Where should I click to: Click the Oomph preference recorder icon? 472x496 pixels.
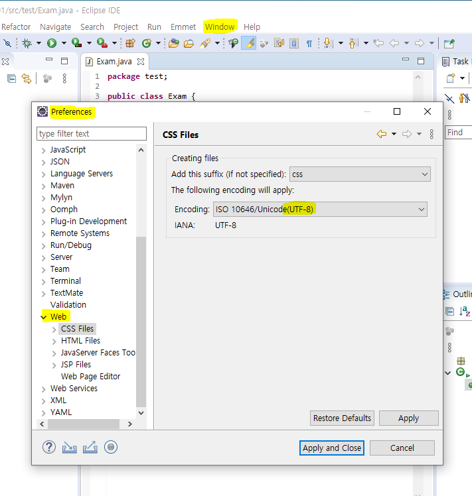pyautogui.click(x=111, y=447)
